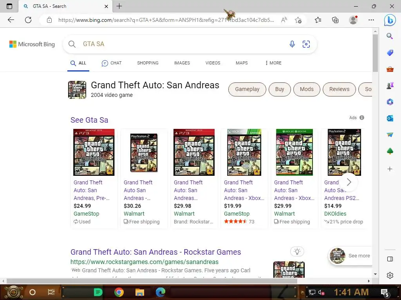This screenshot has height=300, width=401.
Task: Switch to the VIDEOS tab
Action: [213, 63]
